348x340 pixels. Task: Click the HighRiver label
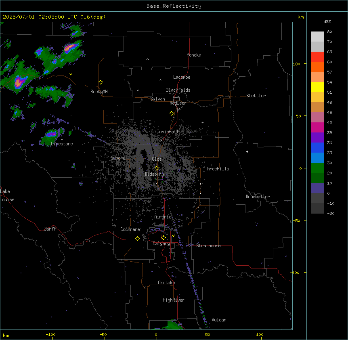(174, 300)
